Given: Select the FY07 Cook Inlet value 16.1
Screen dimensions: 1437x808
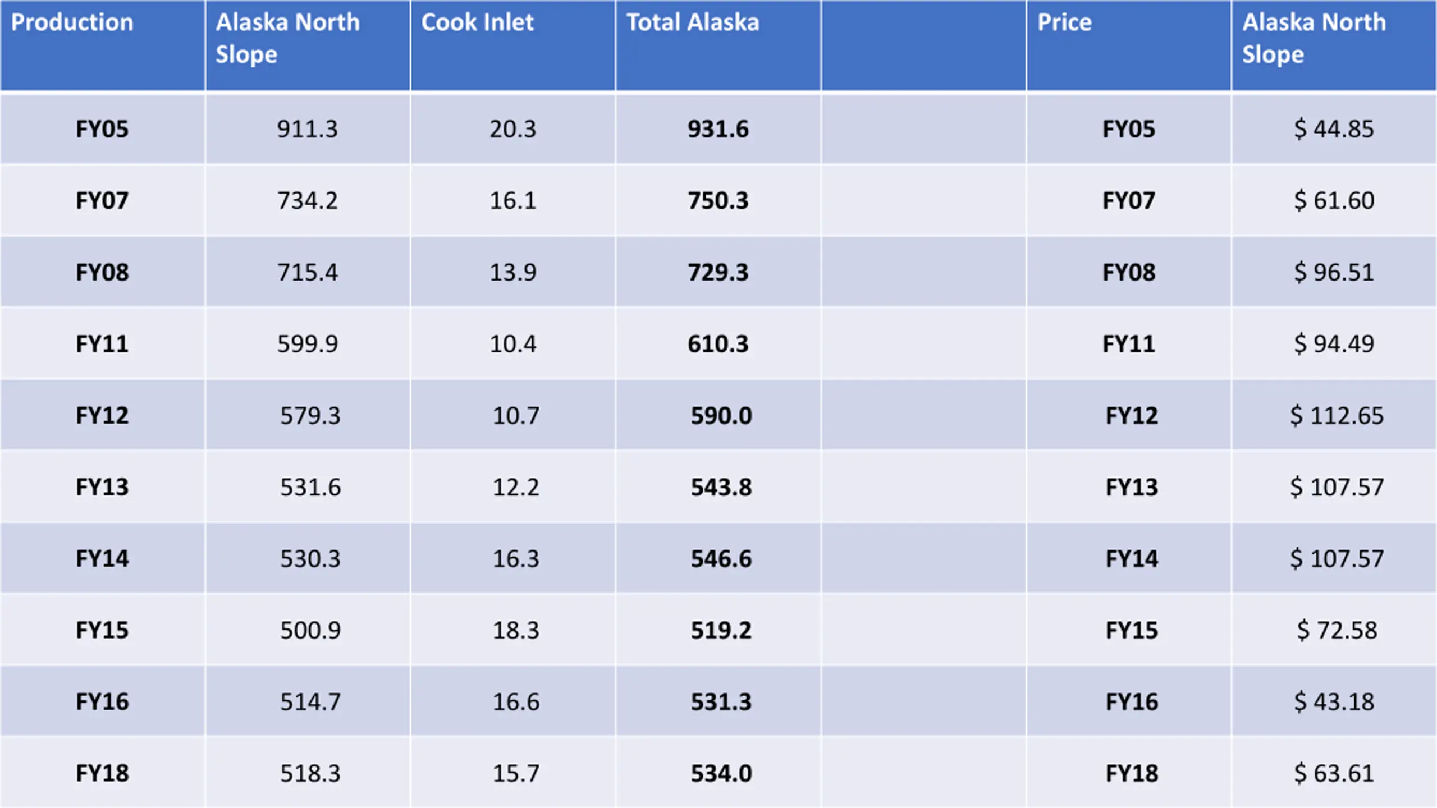Looking at the screenshot, I should (512, 200).
